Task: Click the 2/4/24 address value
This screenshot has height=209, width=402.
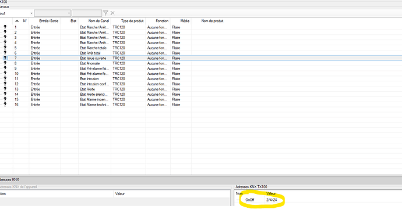Action: pos(271,200)
